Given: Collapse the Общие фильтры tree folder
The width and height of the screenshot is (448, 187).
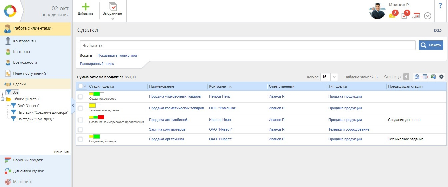Looking at the screenshot, I should point(3,99).
